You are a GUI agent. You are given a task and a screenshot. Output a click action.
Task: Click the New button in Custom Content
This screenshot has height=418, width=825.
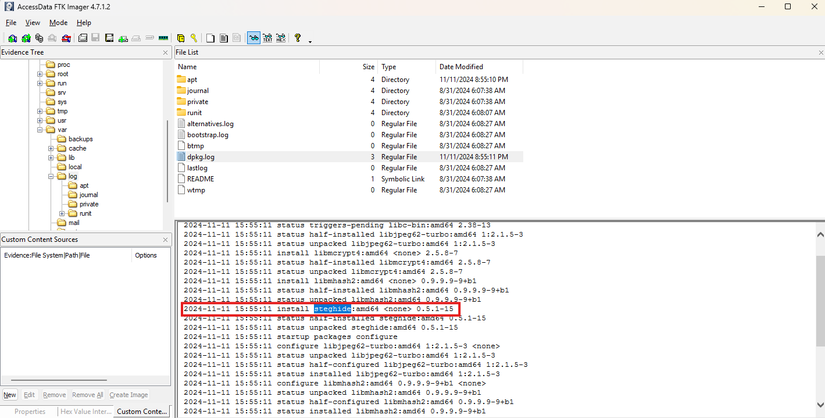(x=10, y=395)
